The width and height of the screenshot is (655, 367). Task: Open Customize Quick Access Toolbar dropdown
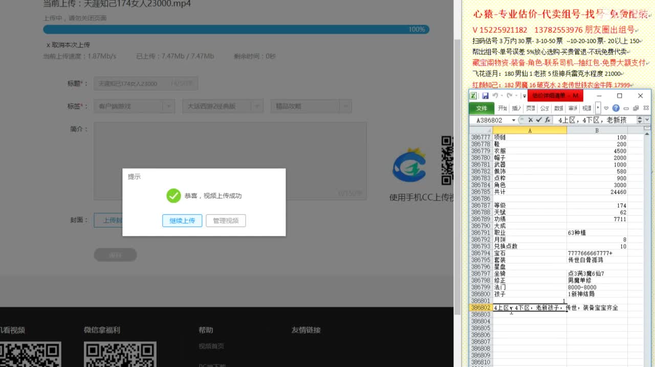525,96
